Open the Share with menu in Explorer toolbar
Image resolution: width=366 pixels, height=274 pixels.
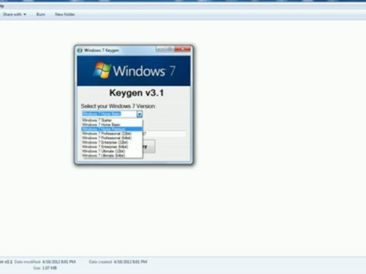coord(14,14)
